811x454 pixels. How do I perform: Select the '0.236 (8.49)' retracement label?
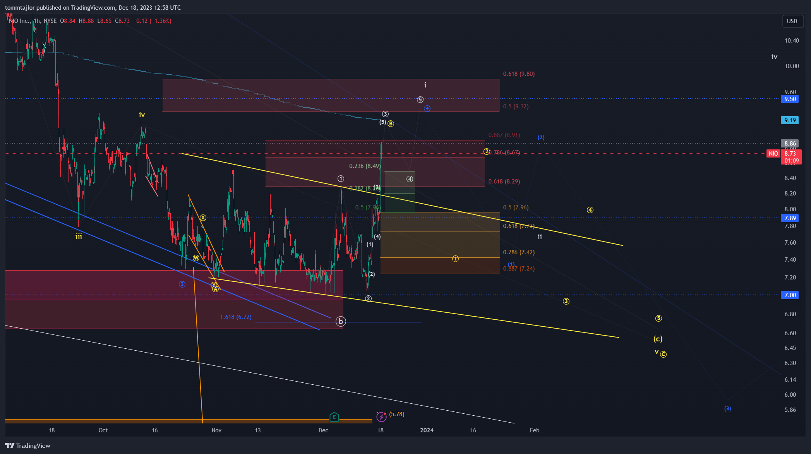pyautogui.click(x=365, y=166)
